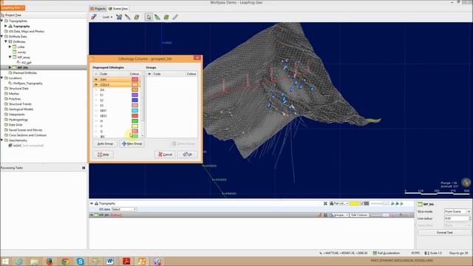
Task: Expand the Topography item in project tree
Action: (x=6, y=26)
